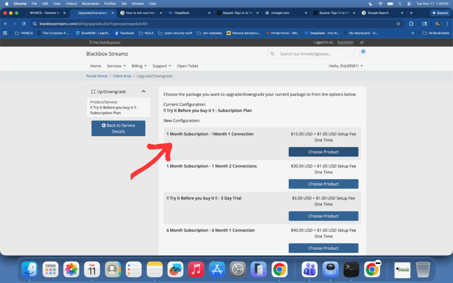Click the Gemini button in Chrome
The image size is (453, 283).
[x=440, y=13]
